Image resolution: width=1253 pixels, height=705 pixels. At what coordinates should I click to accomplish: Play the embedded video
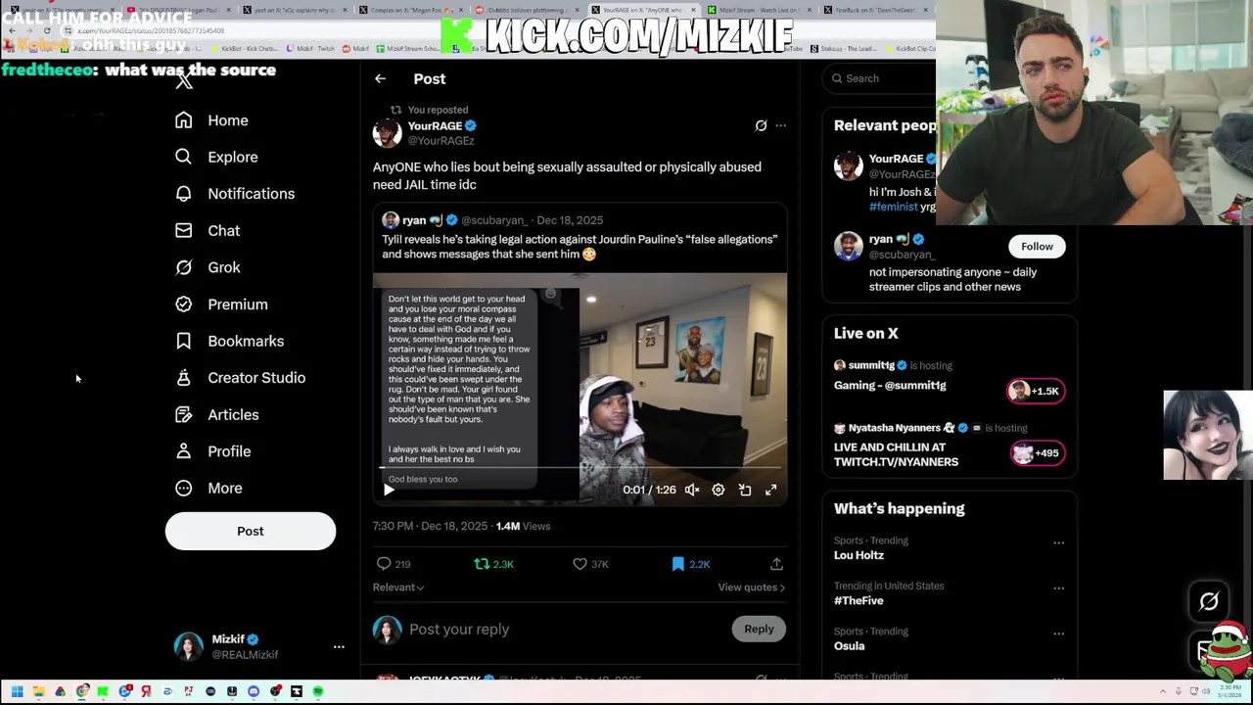pos(389,490)
